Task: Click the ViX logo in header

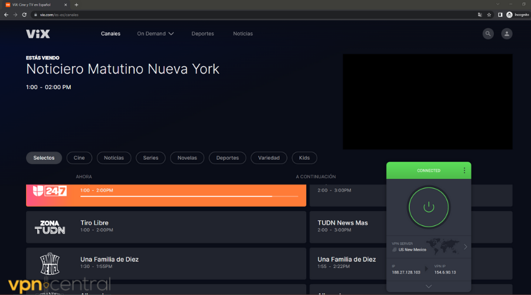Action: click(x=38, y=34)
